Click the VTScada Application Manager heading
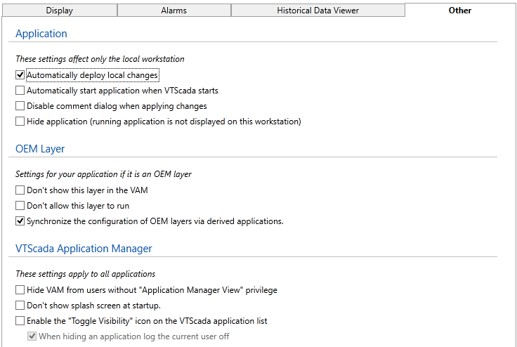Image resolution: width=517 pixels, height=347 pixels. coord(84,249)
